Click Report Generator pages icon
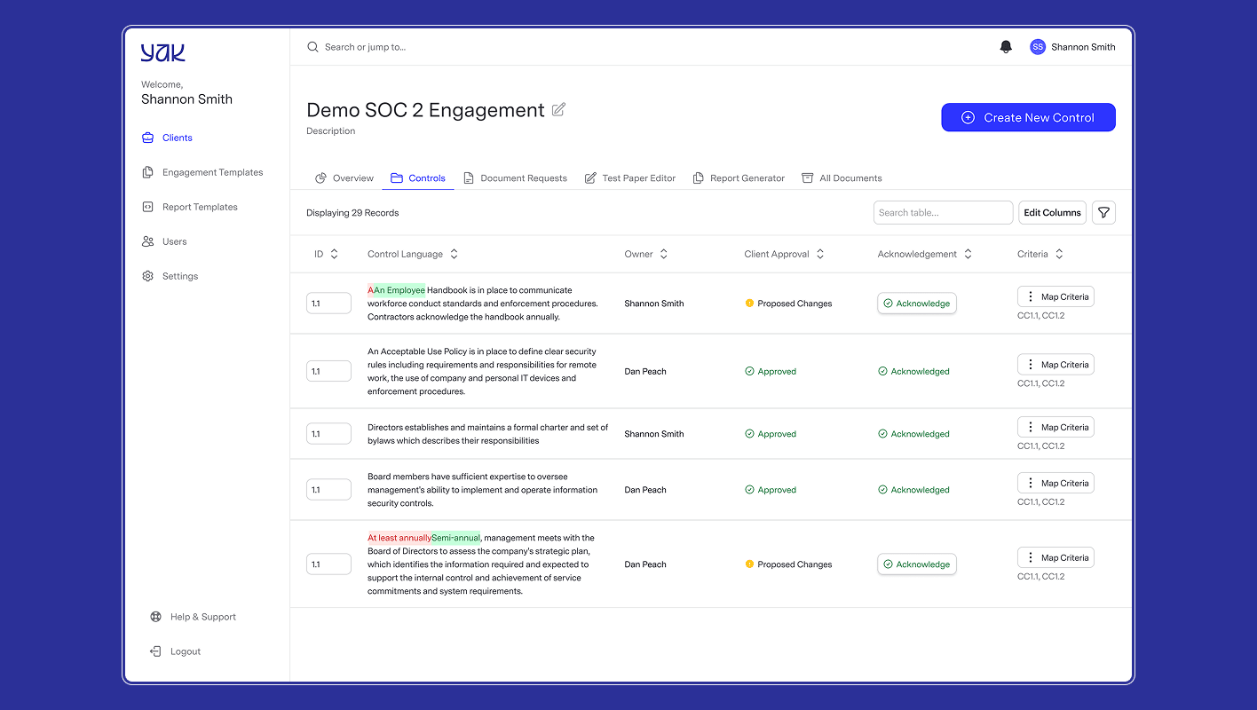The width and height of the screenshot is (1257, 710). point(699,178)
